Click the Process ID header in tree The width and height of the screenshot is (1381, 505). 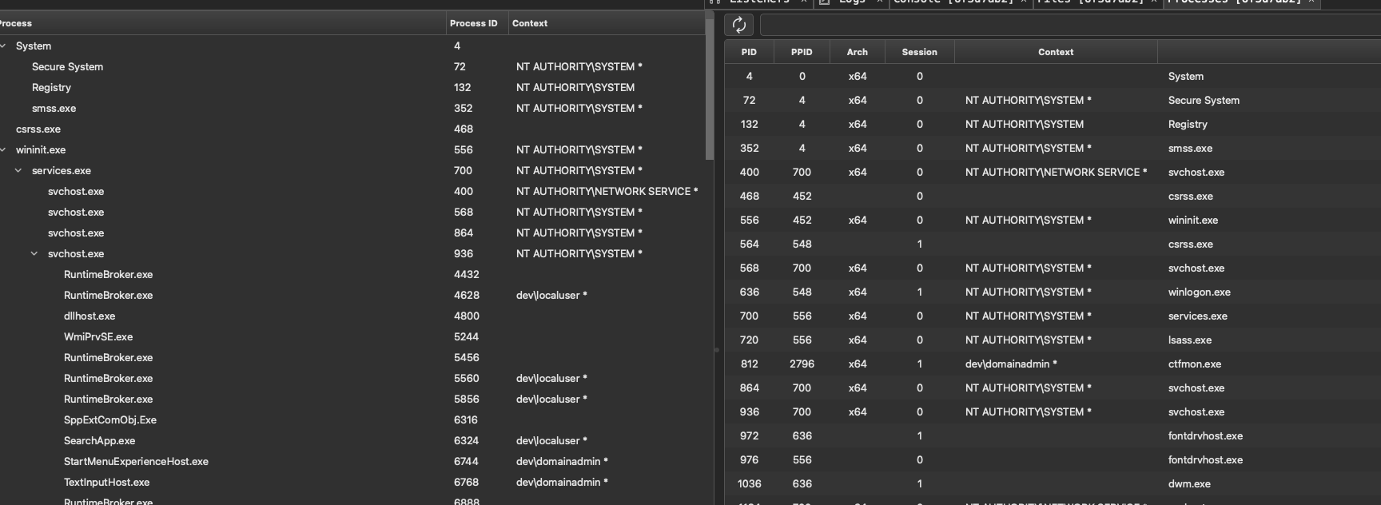coord(474,23)
